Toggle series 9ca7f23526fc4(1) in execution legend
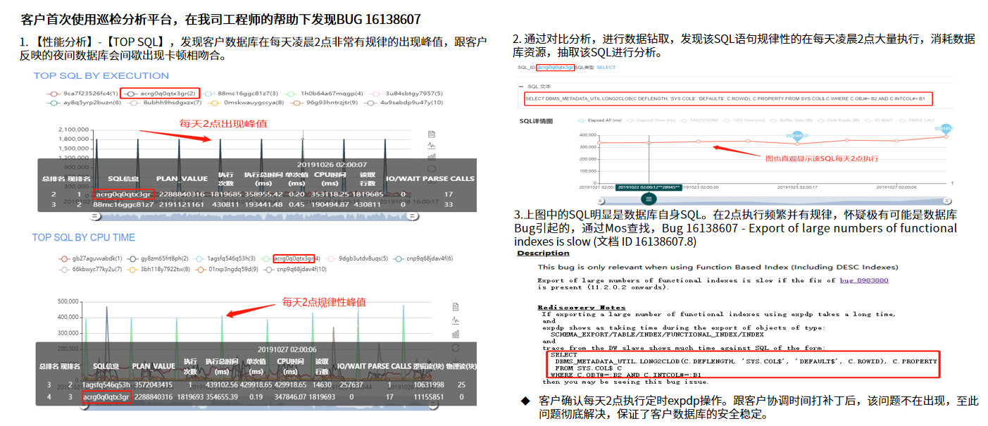The image size is (988, 426). pyautogui.click(x=82, y=93)
